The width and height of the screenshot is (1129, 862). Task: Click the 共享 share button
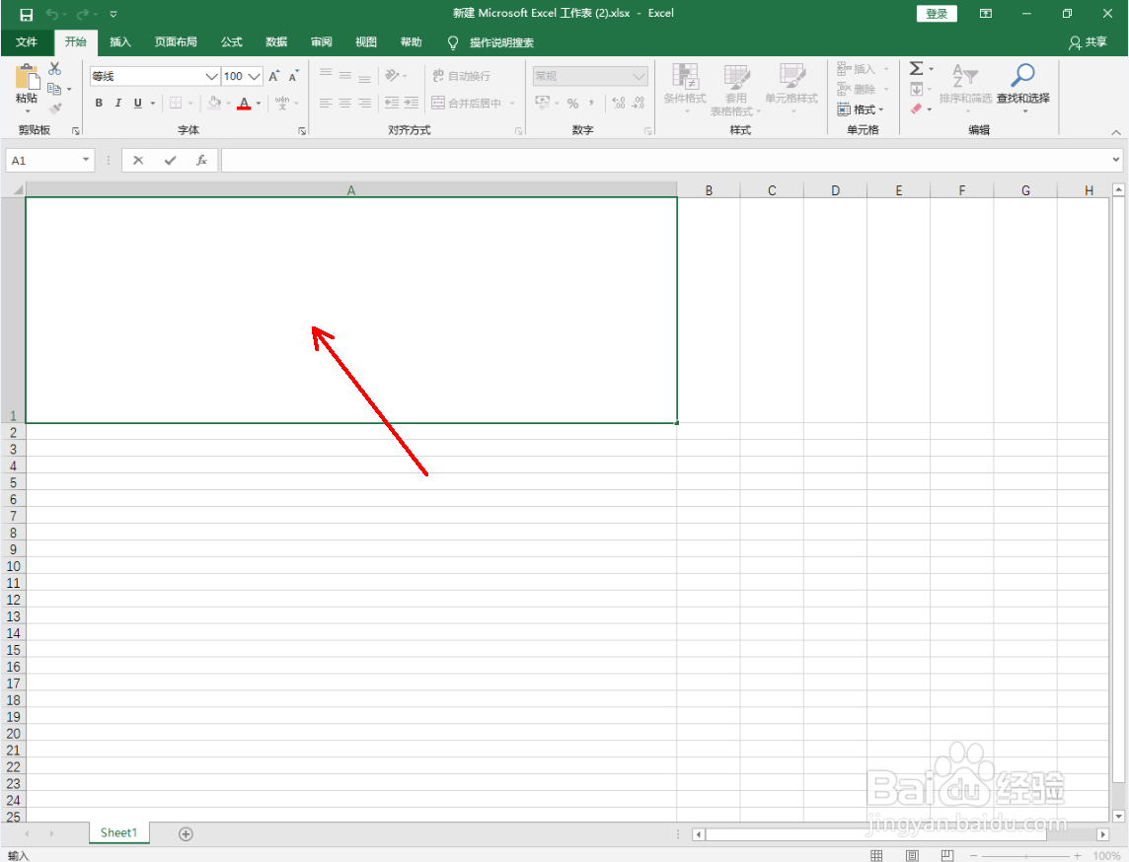point(1088,42)
